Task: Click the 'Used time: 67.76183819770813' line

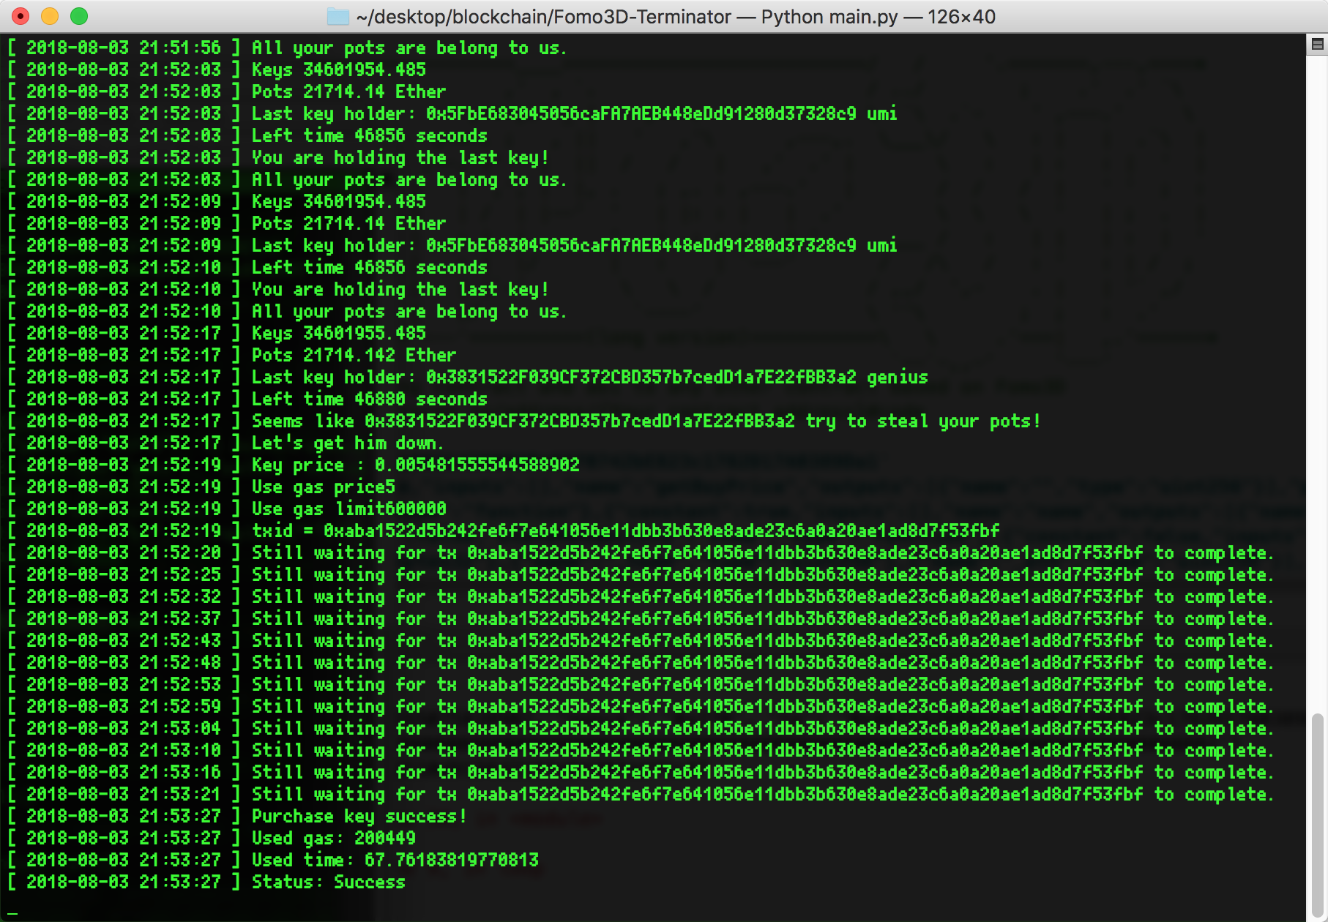Action: coord(273,860)
